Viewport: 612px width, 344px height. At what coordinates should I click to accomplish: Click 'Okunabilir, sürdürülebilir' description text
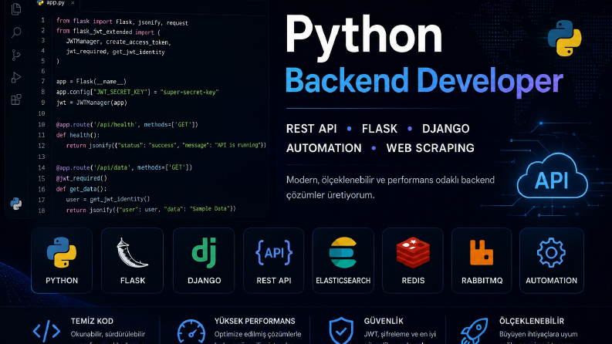pyautogui.click(x=108, y=334)
